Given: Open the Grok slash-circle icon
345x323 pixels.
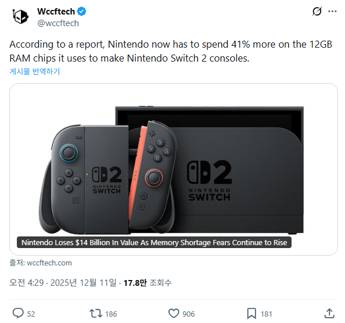Looking at the screenshot, I should [317, 12].
